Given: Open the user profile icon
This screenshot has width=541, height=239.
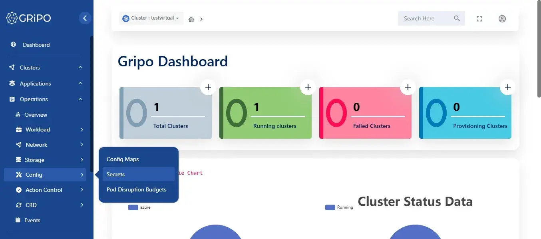Looking at the screenshot, I should coord(502,19).
